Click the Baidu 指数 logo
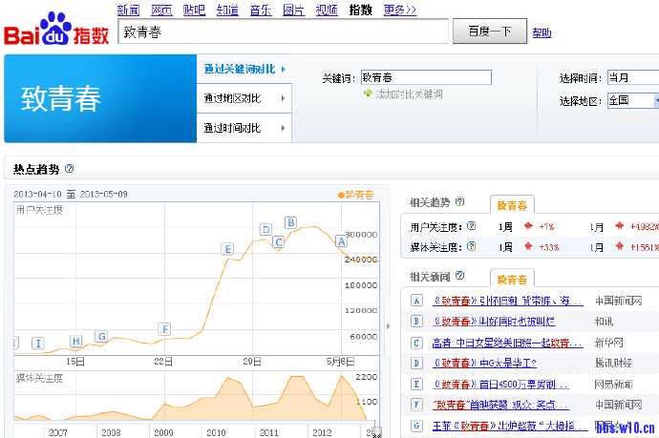Screen dimensions: 659x438 pos(56,29)
